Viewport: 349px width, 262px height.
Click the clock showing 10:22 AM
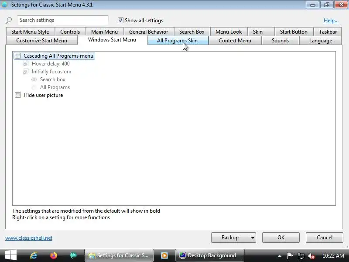coord(333,256)
